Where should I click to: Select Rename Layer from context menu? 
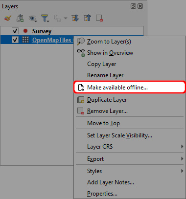click(x=130, y=75)
